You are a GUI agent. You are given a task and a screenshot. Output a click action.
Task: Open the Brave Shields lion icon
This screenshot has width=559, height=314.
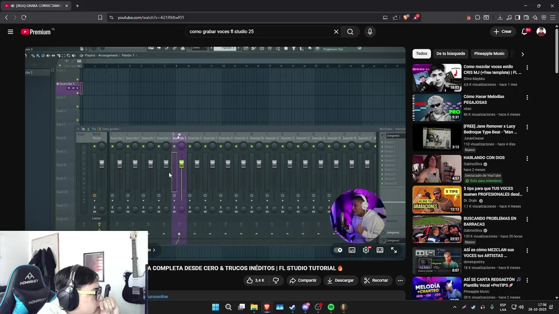pyautogui.click(x=406, y=17)
